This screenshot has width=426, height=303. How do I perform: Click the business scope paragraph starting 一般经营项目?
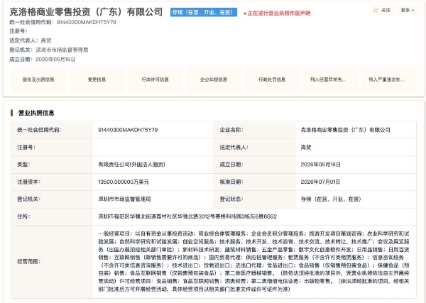tap(253, 261)
